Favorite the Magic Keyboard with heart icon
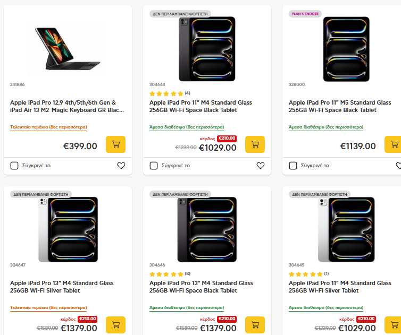Viewport: 401px width, 335px height. point(121,166)
